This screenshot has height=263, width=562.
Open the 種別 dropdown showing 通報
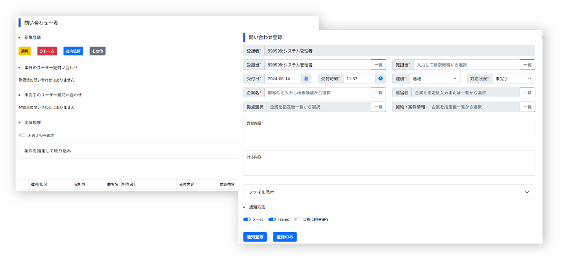click(x=436, y=79)
